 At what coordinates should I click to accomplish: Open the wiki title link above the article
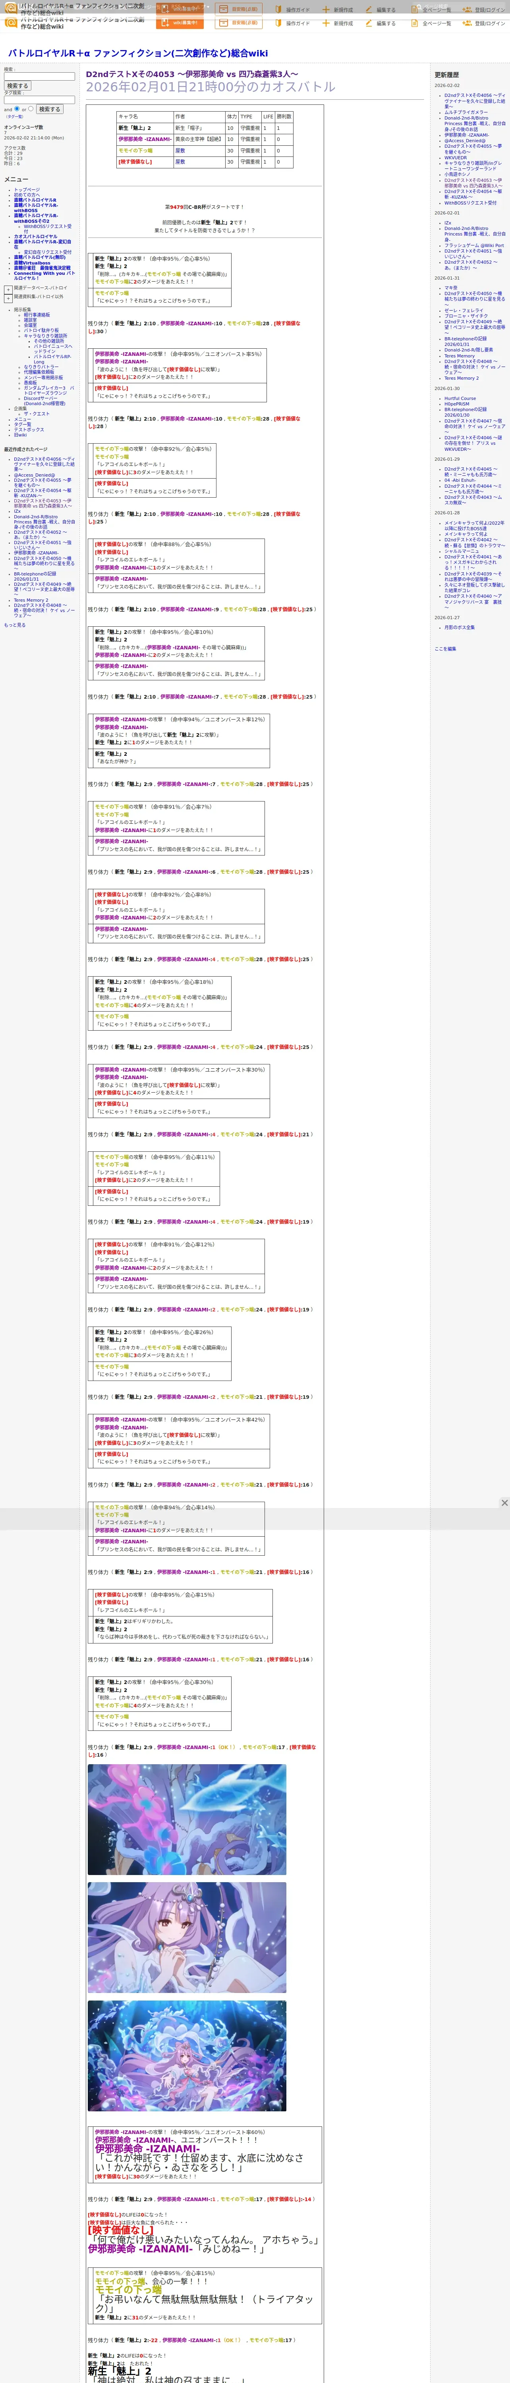138,53
